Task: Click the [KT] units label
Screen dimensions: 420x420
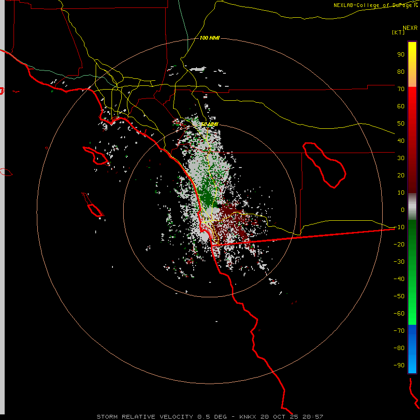Action: pos(399,32)
